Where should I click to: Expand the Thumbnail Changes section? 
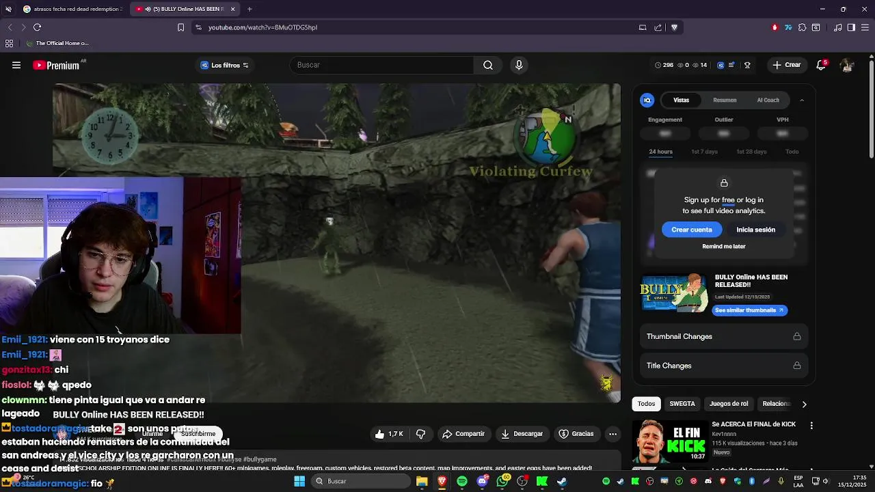[724, 336]
